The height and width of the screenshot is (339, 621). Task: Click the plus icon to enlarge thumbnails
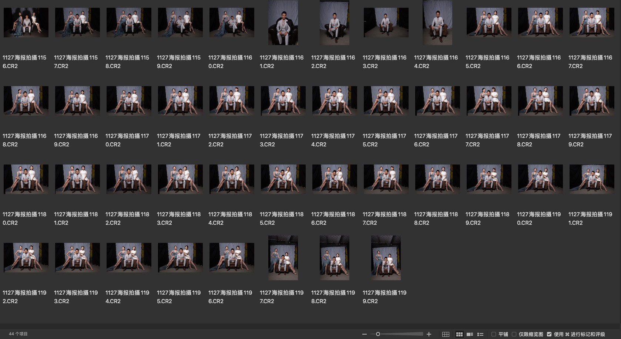point(429,334)
